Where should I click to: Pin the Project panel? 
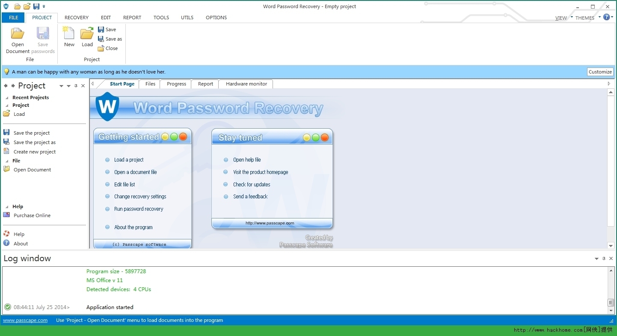pos(76,86)
